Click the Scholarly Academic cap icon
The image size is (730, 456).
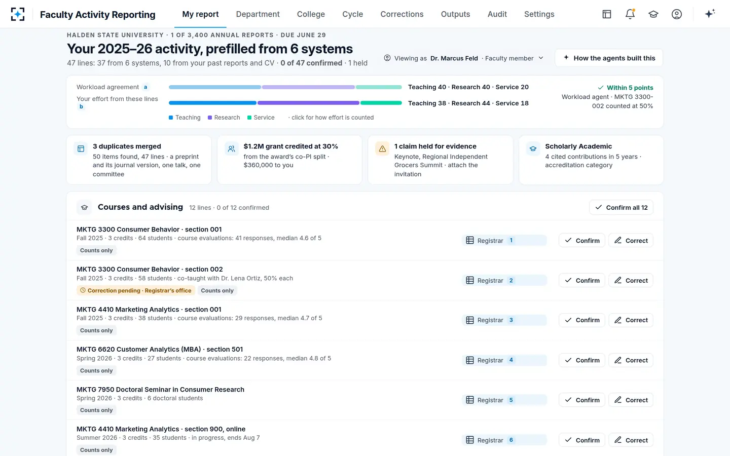coord(533,148)
